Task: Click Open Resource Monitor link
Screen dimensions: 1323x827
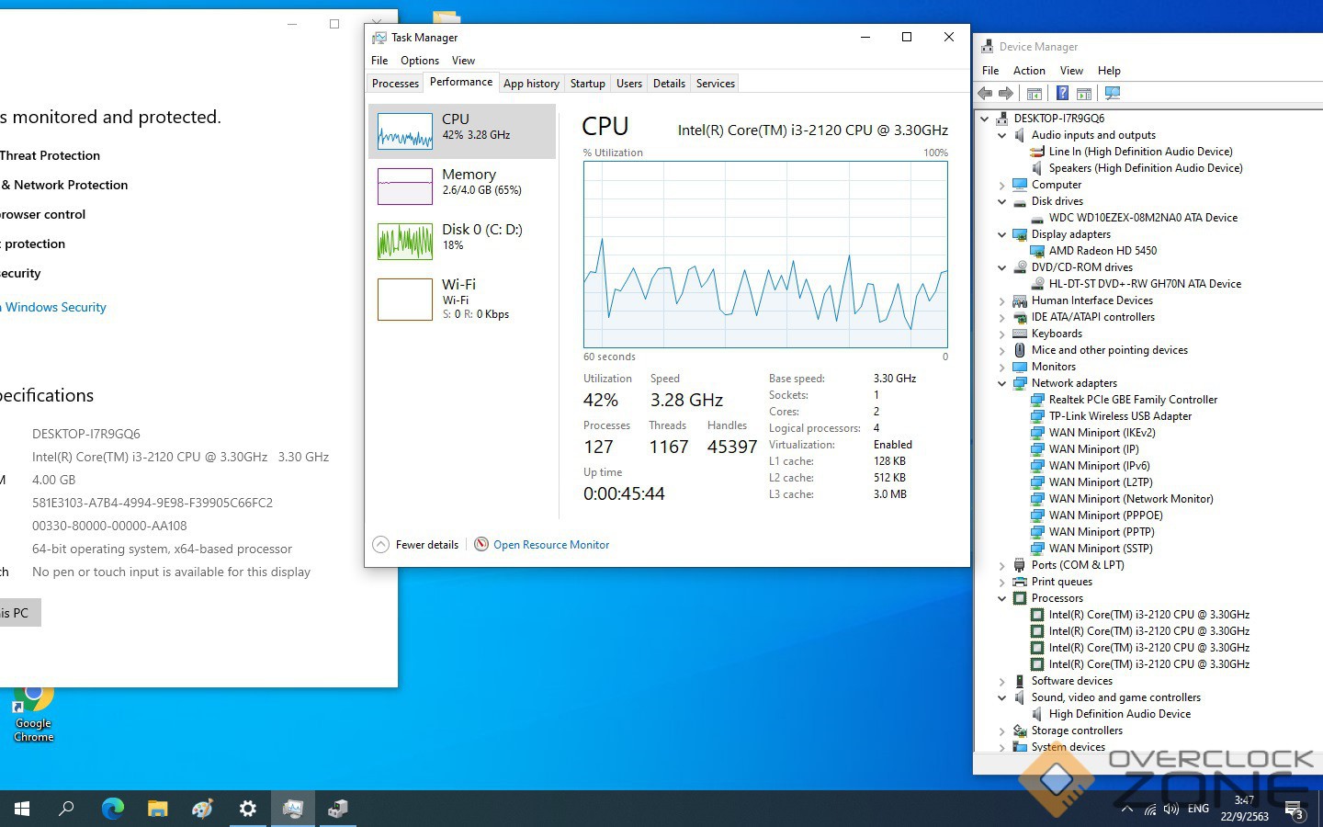Action: [550, 545]
